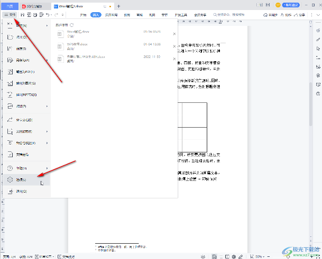Image resolution: width=322 pixels, height=259 pixels.
Task: Click the yellow user avatar icon
Action: (x=278, y=5)
